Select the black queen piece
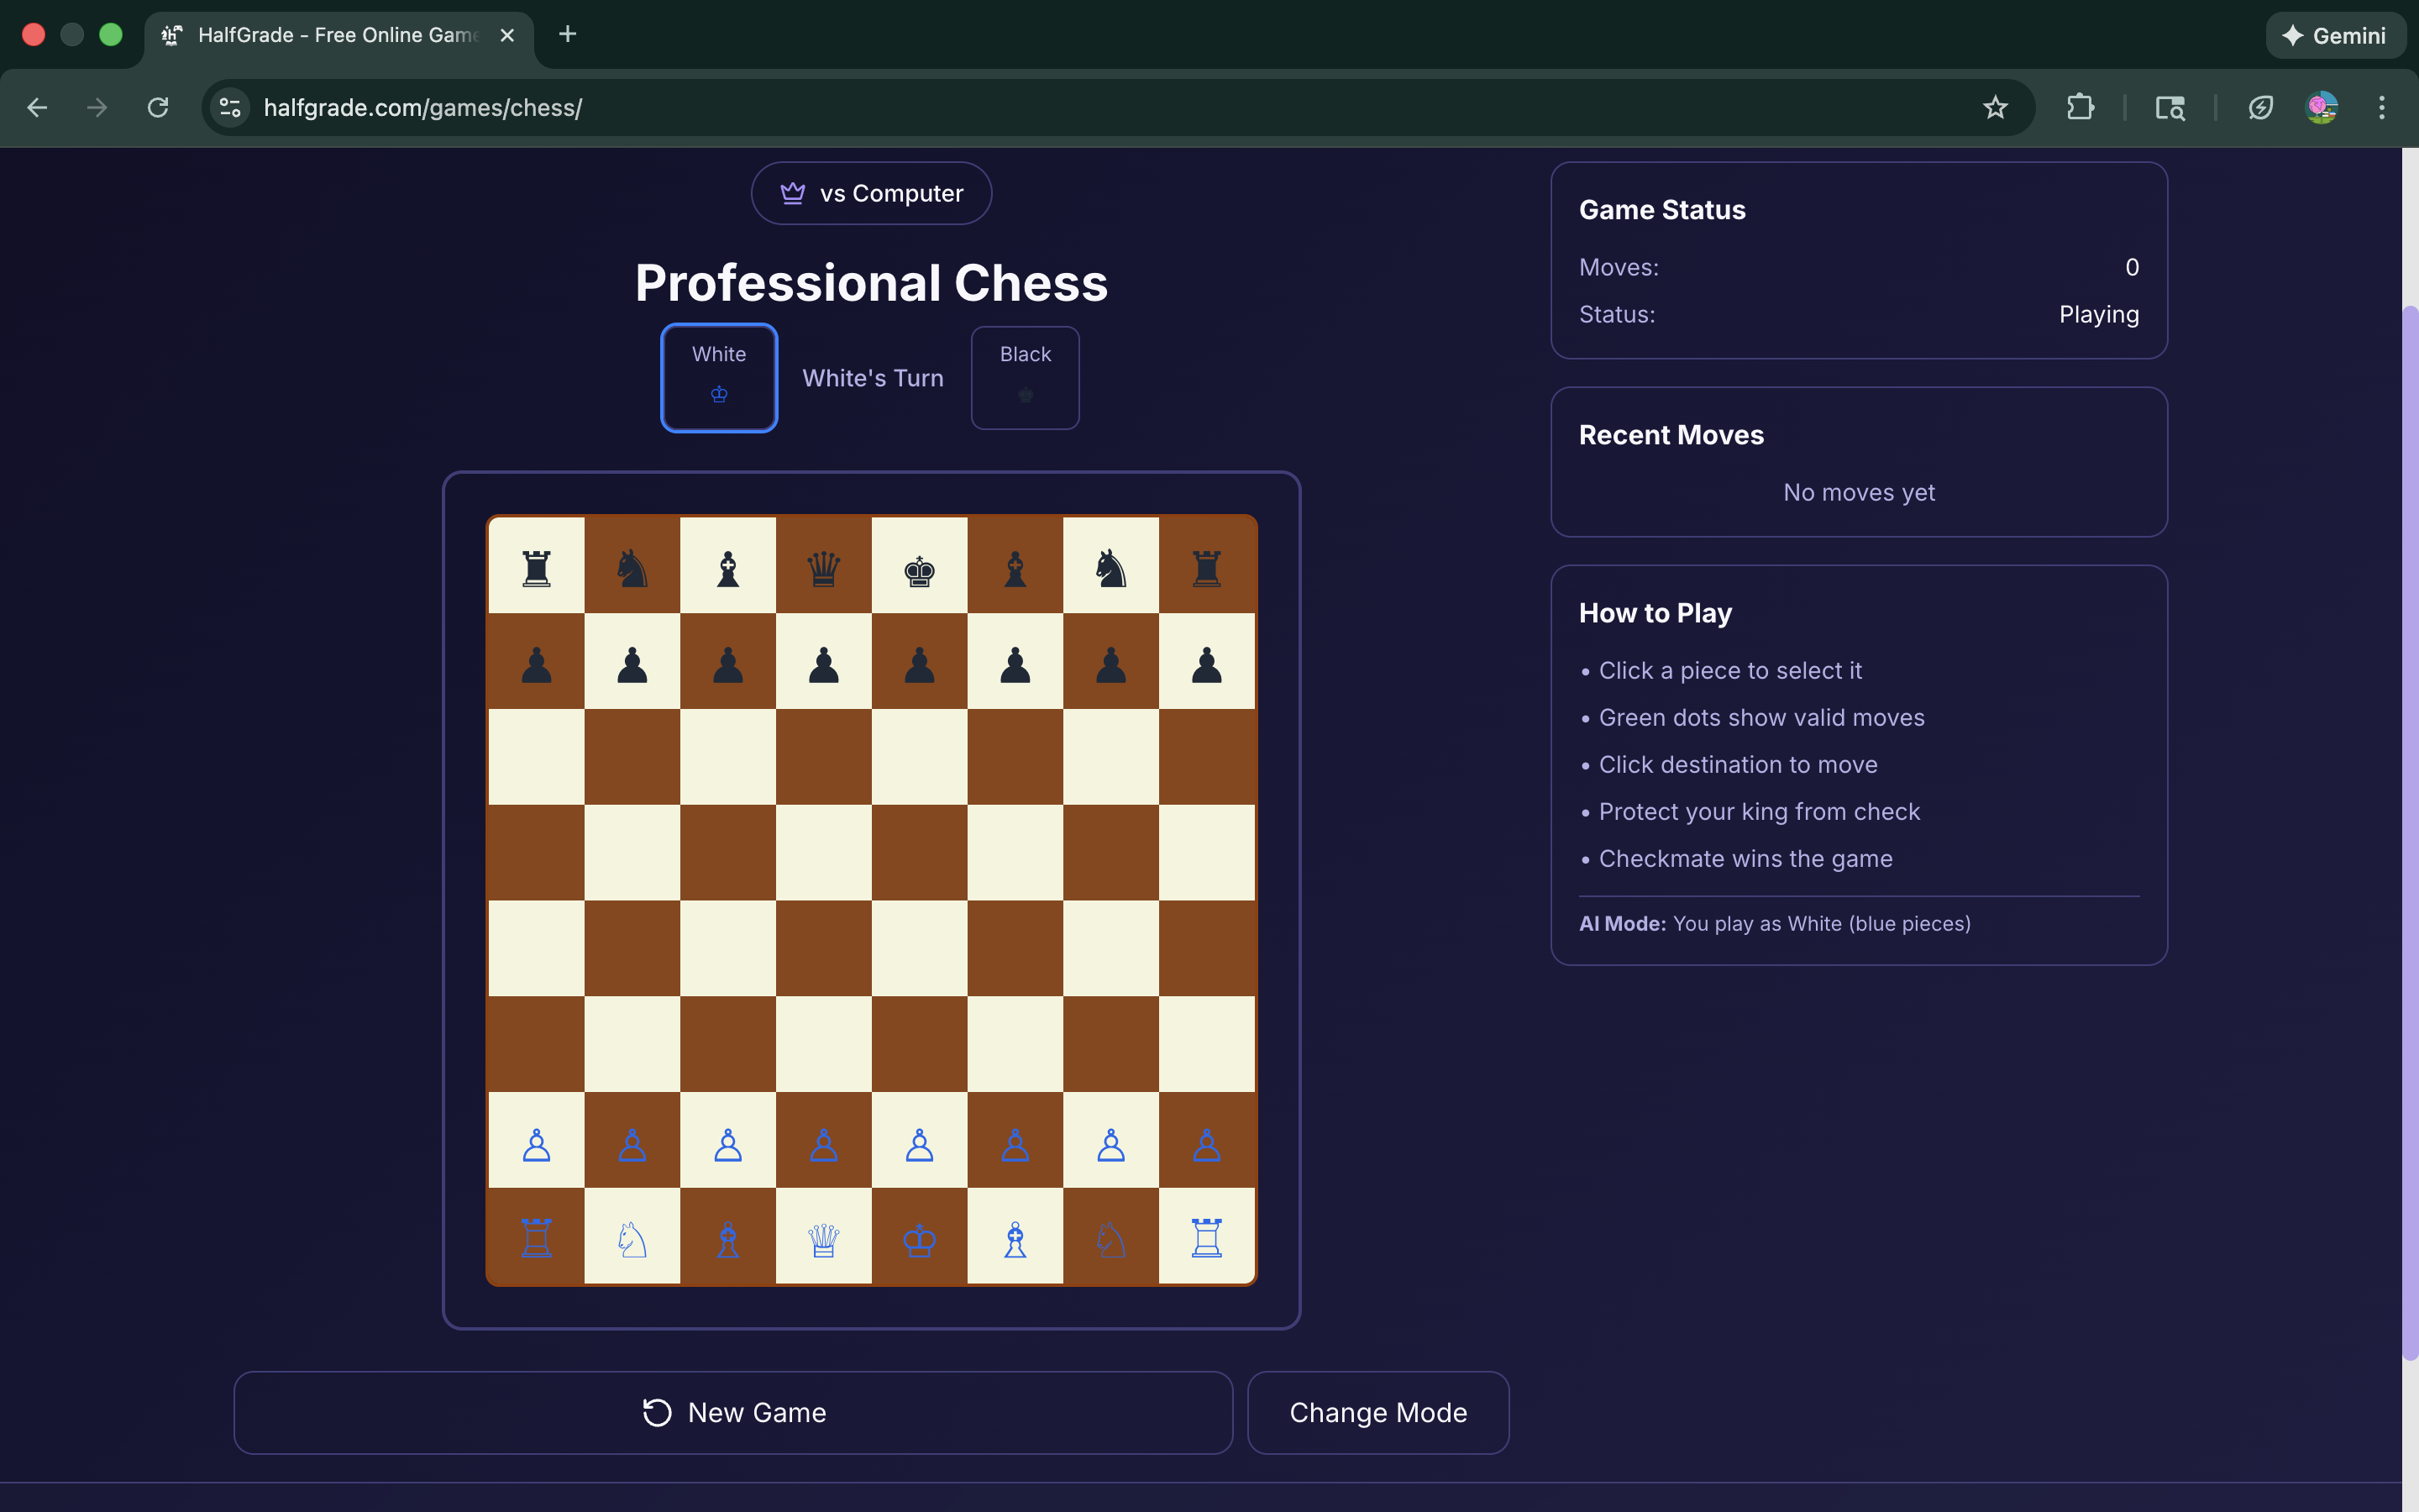The image size is (2419, 1512). click(x=822, y=565)
